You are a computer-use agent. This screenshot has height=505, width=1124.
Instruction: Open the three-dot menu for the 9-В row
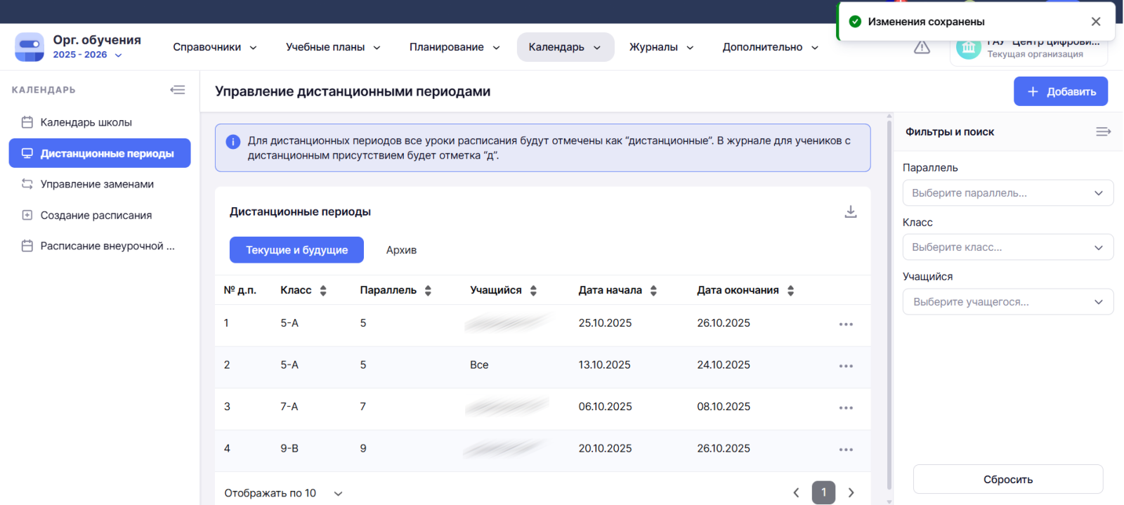click(846, 450)
